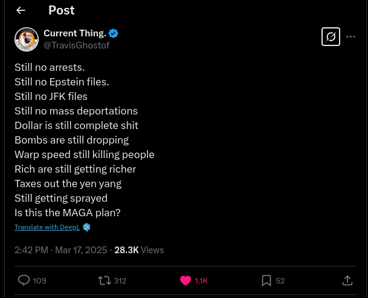Click the 1.1K likes count
The width and height of the screenshot is (368, 298).
[x=202, y=280]
